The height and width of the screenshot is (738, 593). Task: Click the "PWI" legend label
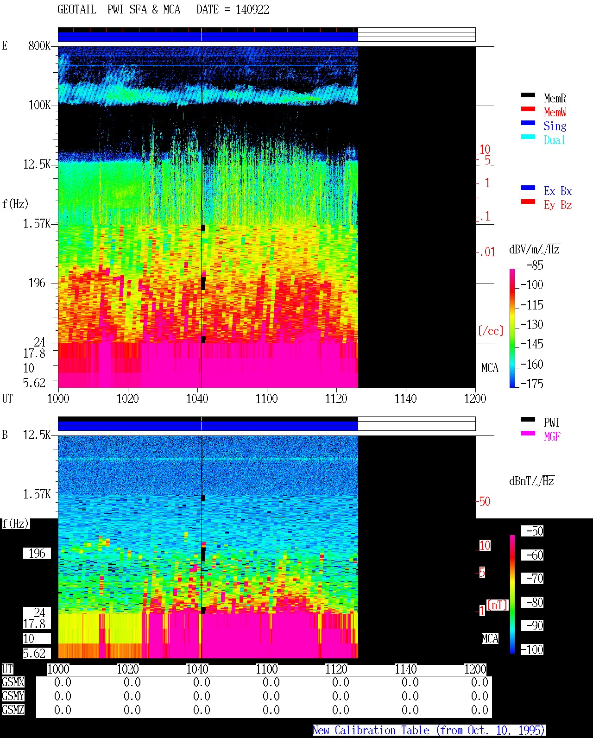552,423
